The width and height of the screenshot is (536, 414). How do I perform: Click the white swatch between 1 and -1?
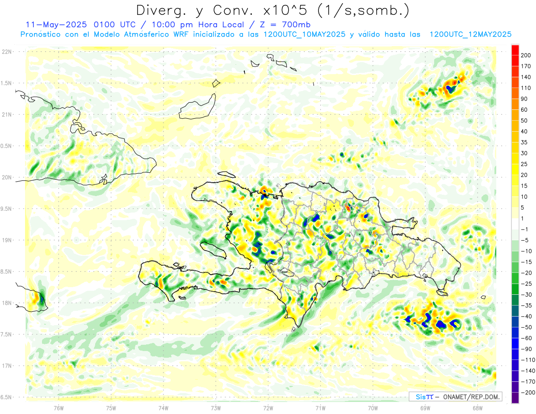tap(515, 224)
